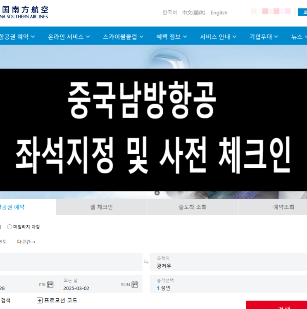Image resolution: width=307 pixels, height=309 pixels.
Task: Click the 목적지 field showing 광저우
Action: click(x=228, y=262)
